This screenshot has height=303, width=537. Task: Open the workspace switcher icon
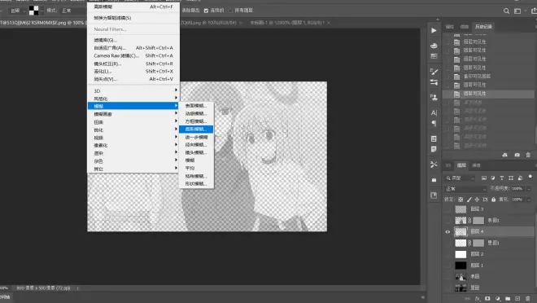point(517,11)
